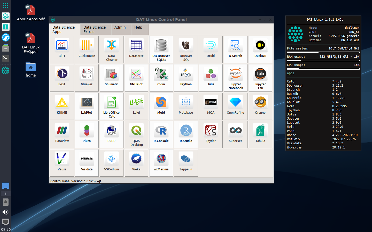Start Weka
Screen dimensions: 372x232
point(136,163)
